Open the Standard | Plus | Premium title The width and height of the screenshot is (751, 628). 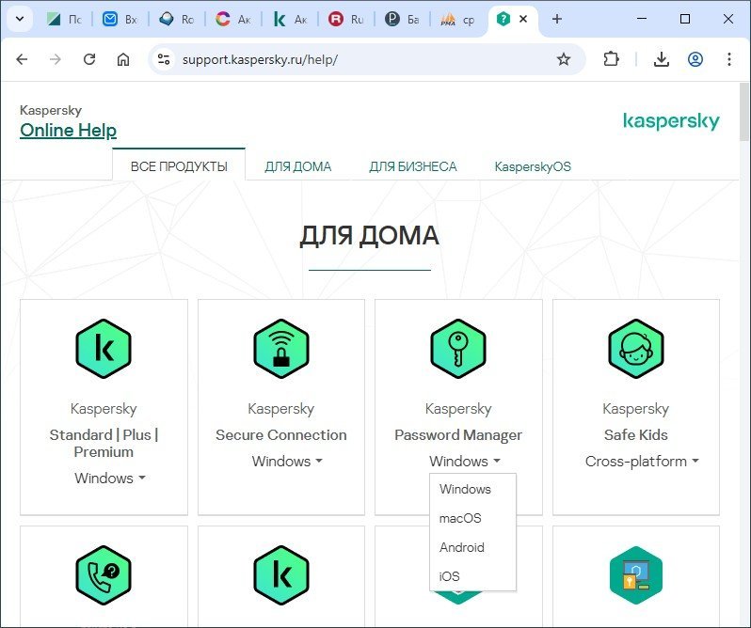[x=104, y=444]
